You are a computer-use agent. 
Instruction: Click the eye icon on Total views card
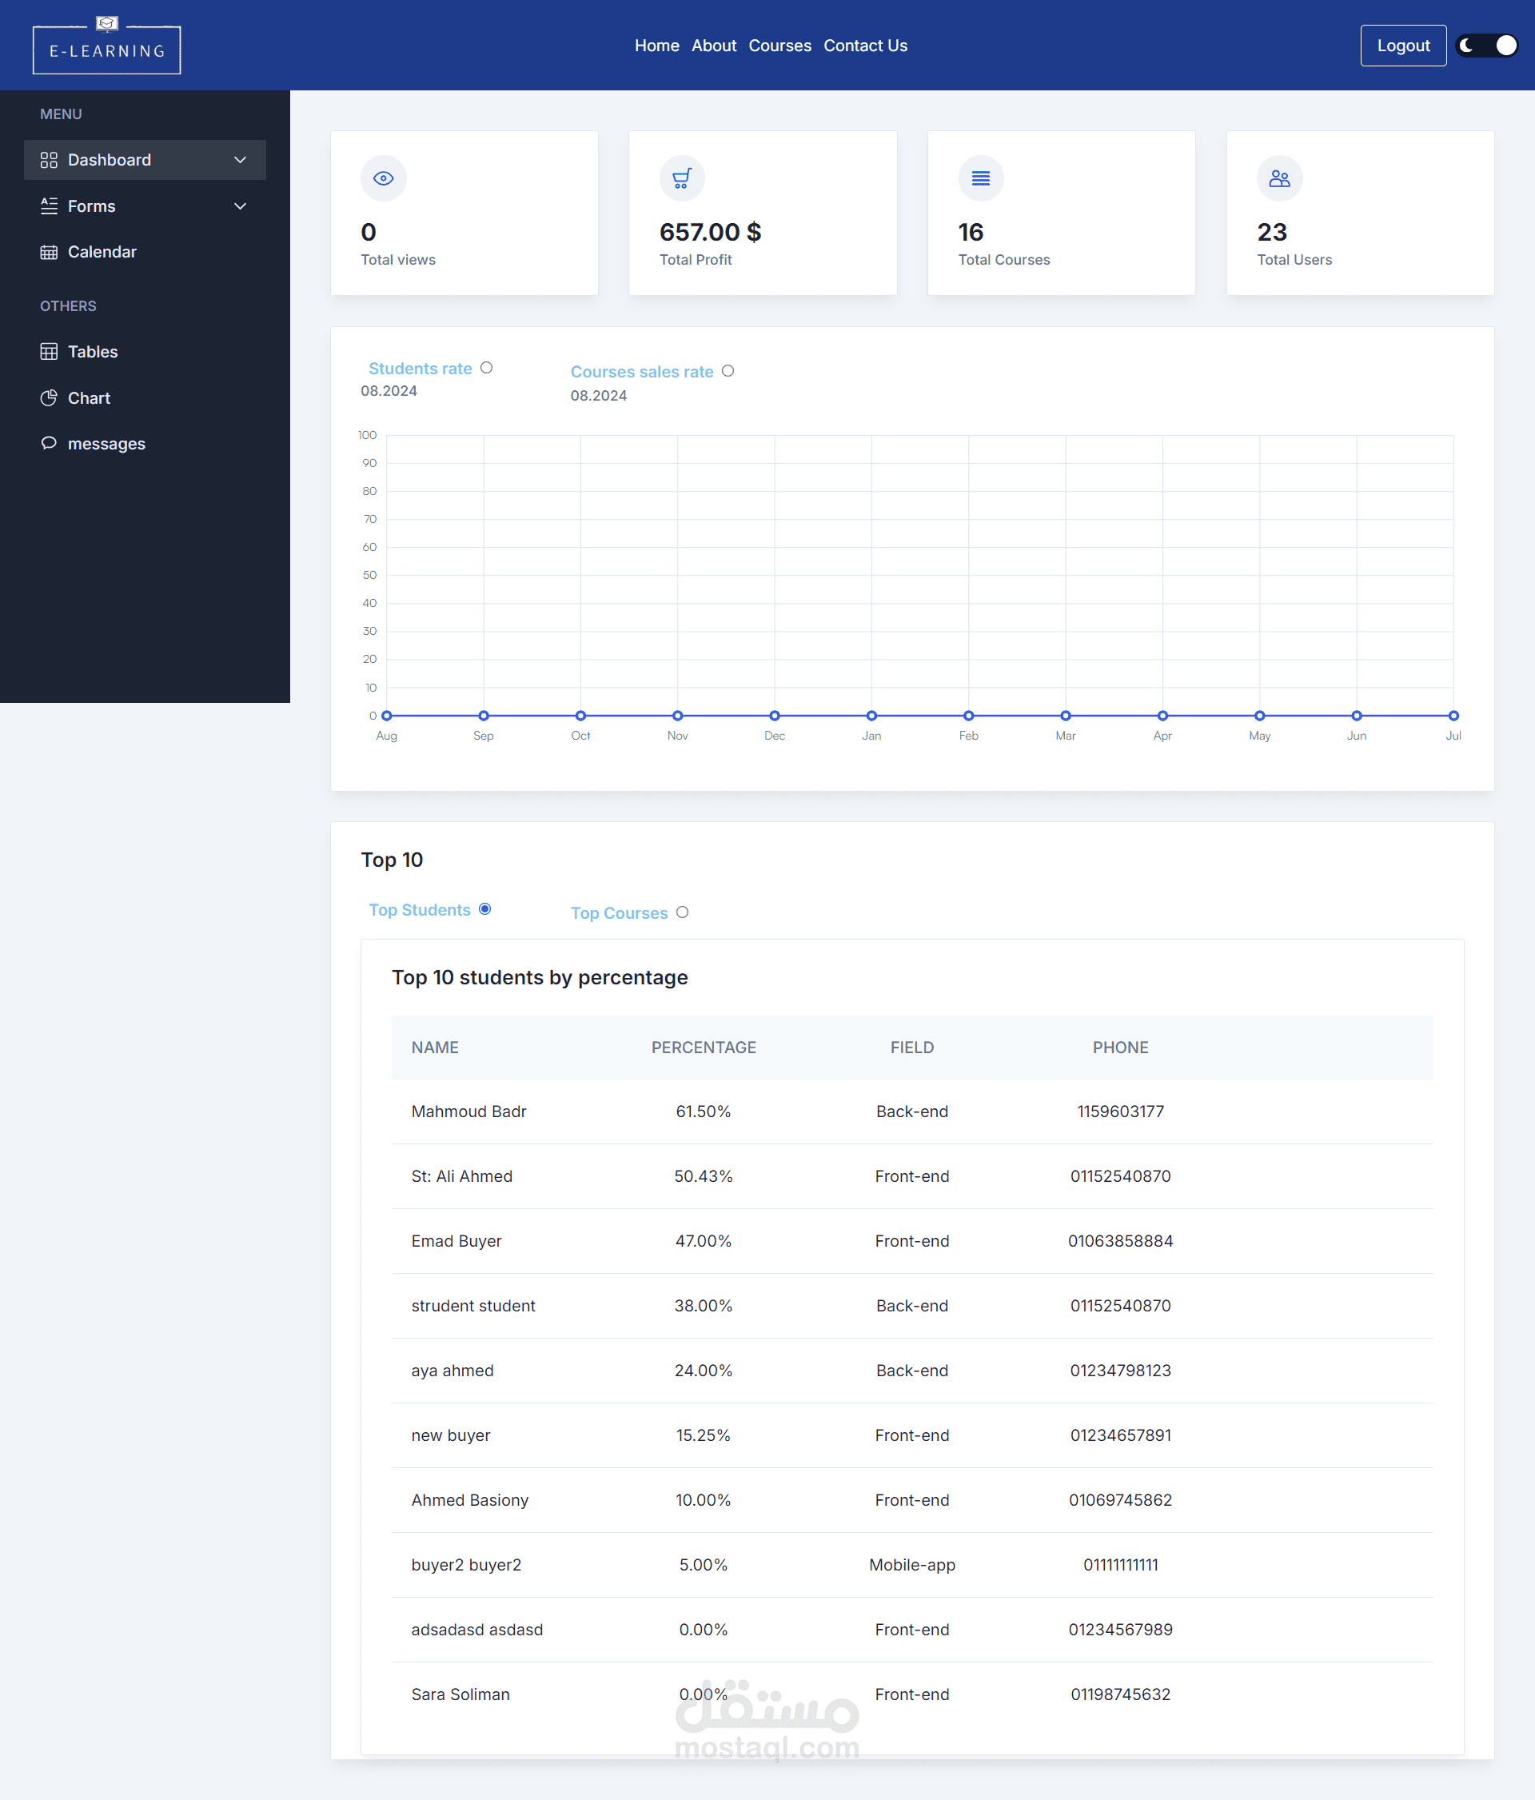(383, 178)
